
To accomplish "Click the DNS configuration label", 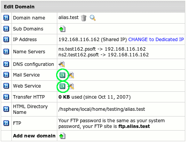I will click(x=34, y=64).
